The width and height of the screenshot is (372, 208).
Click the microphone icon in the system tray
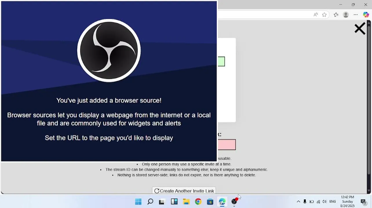pos(305,202)
